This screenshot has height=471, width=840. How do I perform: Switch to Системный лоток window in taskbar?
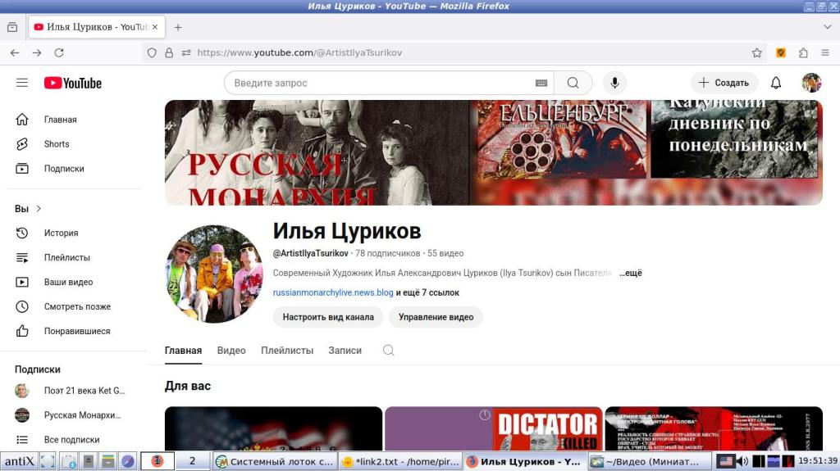pos(276,461)
